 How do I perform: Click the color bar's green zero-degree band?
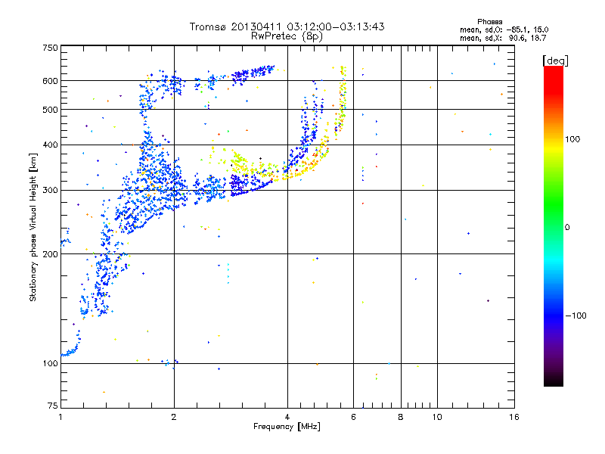554,227
